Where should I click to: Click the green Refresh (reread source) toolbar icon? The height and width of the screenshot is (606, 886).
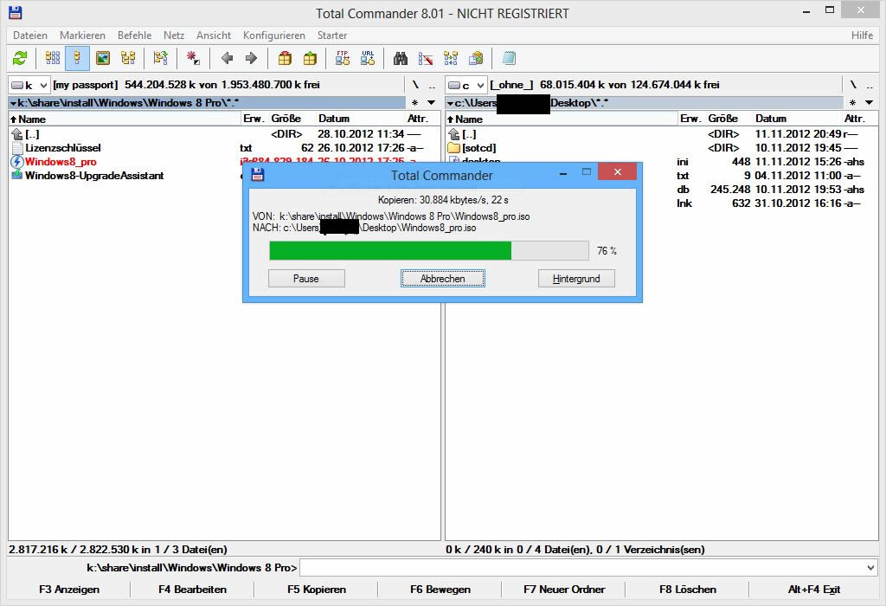pos(21,58)
